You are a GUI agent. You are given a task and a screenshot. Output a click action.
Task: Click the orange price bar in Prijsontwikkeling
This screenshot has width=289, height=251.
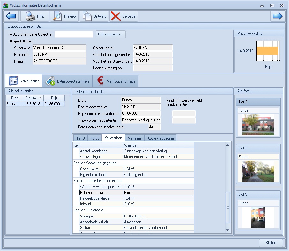[x=267, y=51]
